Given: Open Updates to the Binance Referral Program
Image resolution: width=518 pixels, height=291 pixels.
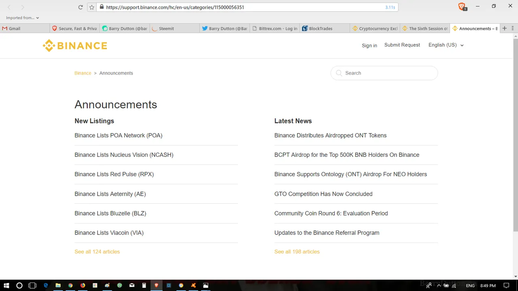Looking at the screenshot, I should 327,233.
